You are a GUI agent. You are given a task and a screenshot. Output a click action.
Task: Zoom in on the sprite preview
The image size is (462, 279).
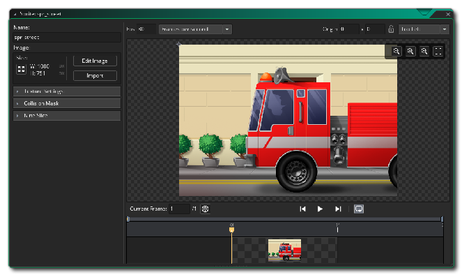pos(424,52)
